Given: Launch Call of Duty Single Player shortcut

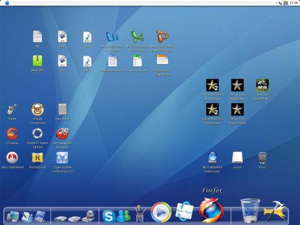Looking at the screenshot, I should pyautogui.click(x=238, y=109).
